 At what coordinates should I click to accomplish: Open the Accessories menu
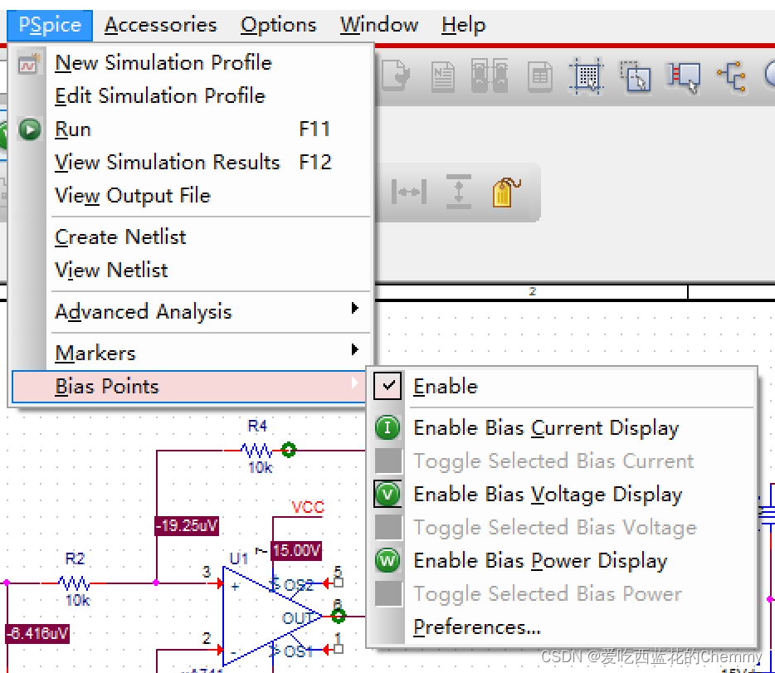(160, 25)
